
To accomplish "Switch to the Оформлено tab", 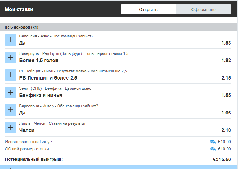I will (x=204, y=9).
